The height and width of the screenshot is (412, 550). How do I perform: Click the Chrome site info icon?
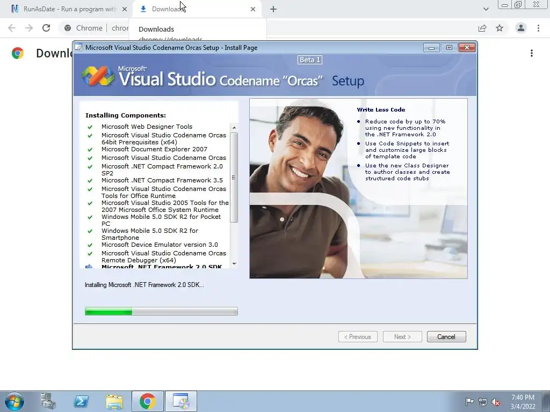68,28
